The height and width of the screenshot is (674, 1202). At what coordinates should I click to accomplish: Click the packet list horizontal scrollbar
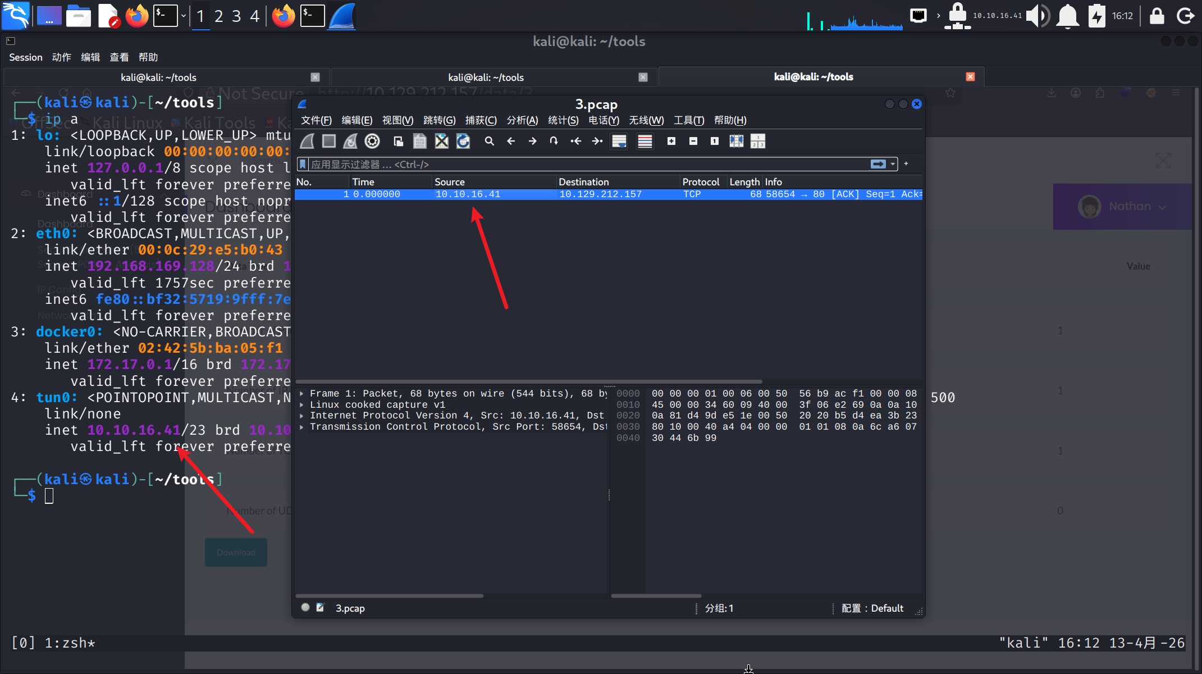point(528,381)
